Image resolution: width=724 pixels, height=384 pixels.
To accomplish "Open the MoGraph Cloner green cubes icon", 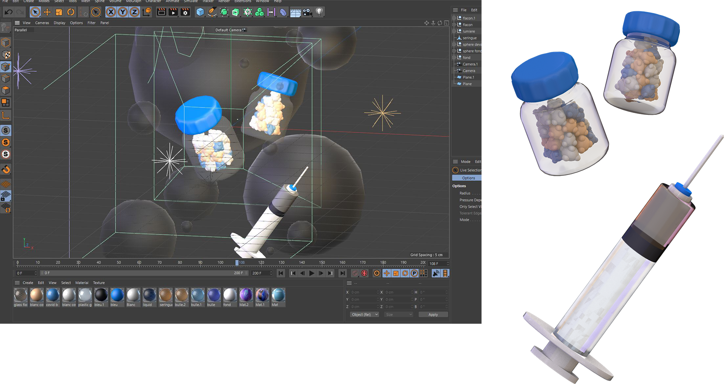I will point(259,12).
